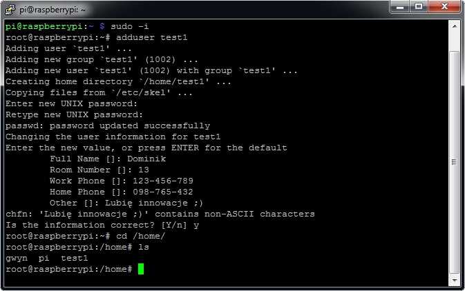Click 'test1' in the ls output

pos(75,258)
